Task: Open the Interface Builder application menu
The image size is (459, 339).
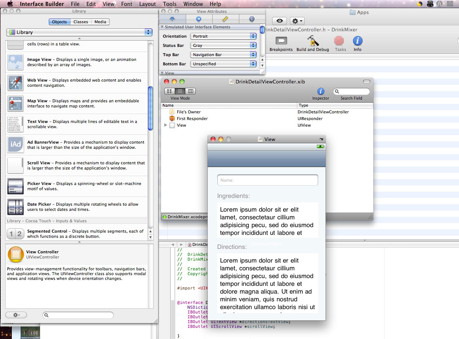Action: [42, 4]
